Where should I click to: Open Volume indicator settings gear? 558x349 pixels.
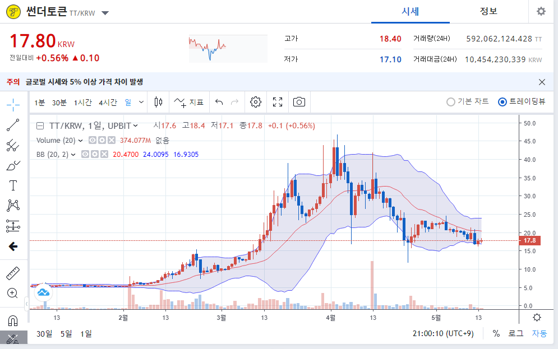(x=102, y=141)
